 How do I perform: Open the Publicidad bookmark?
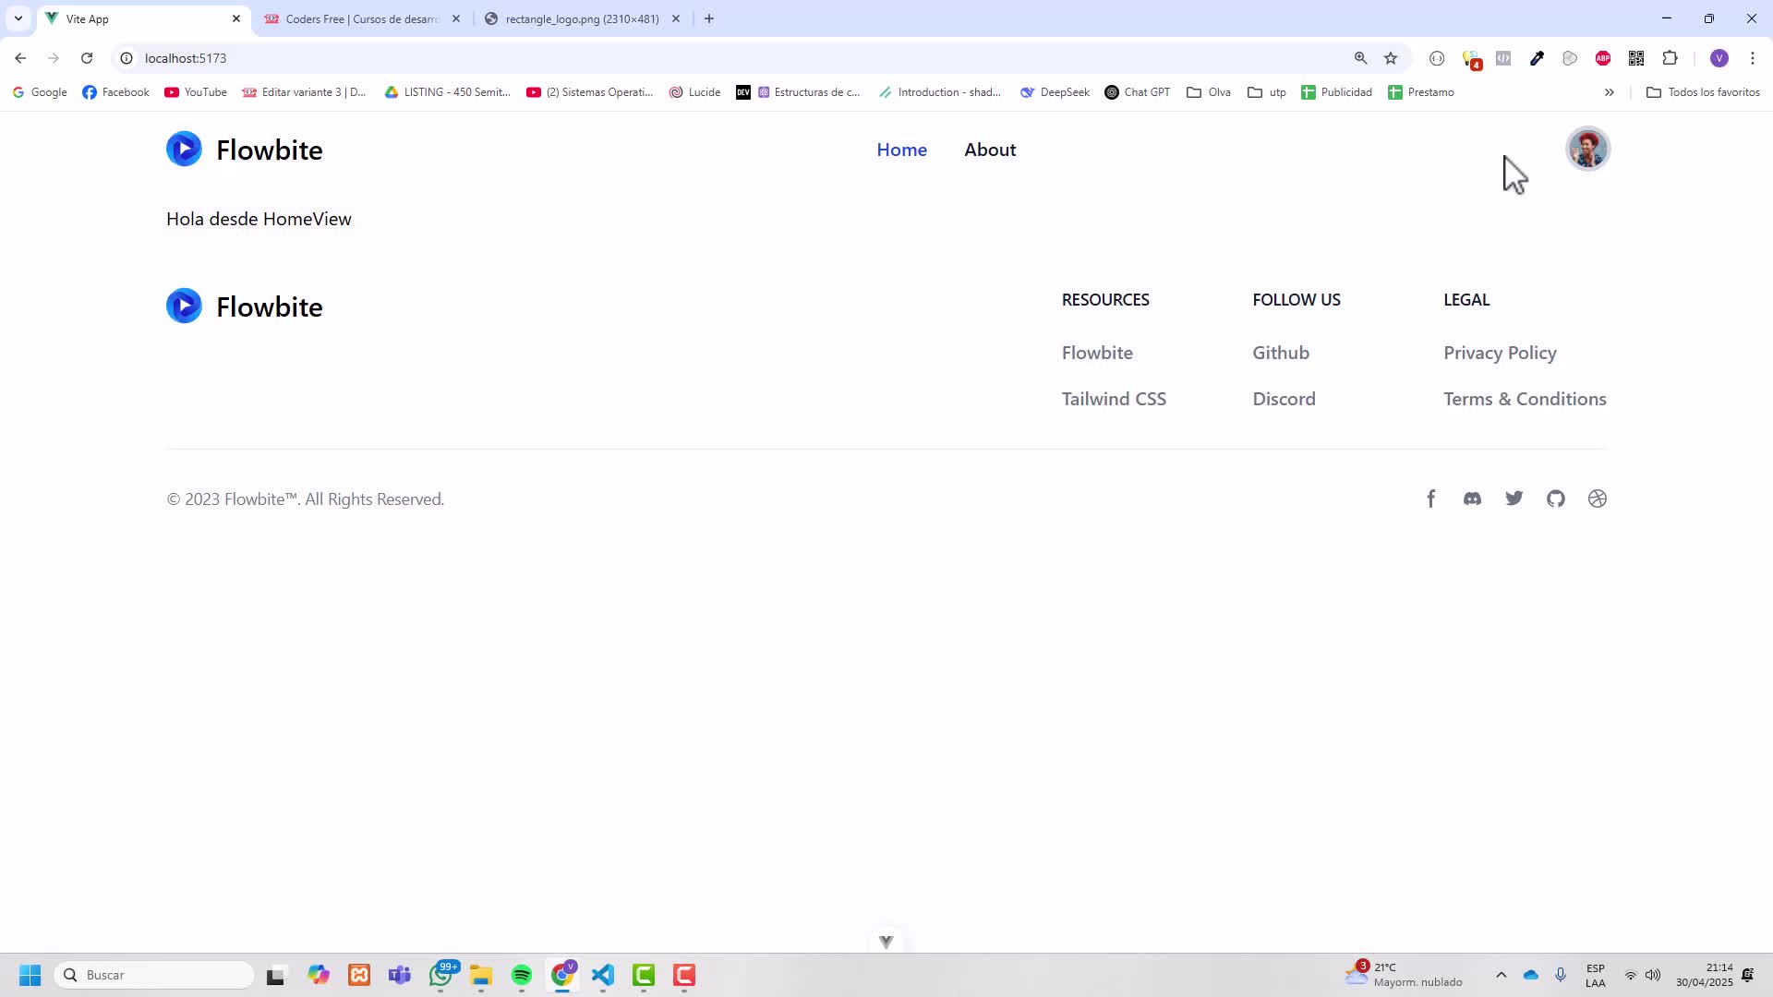1336,92
